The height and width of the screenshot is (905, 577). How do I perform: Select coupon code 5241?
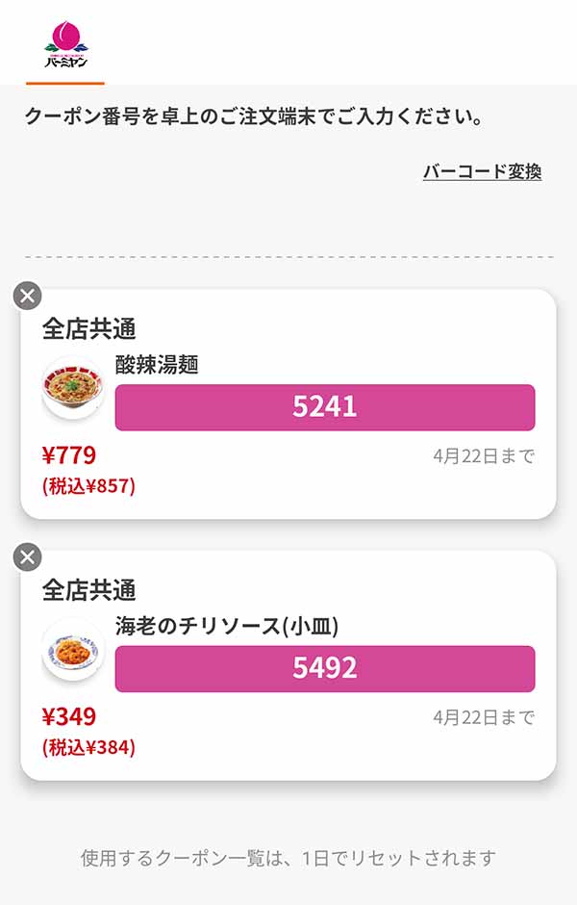[x=324, y=406]
